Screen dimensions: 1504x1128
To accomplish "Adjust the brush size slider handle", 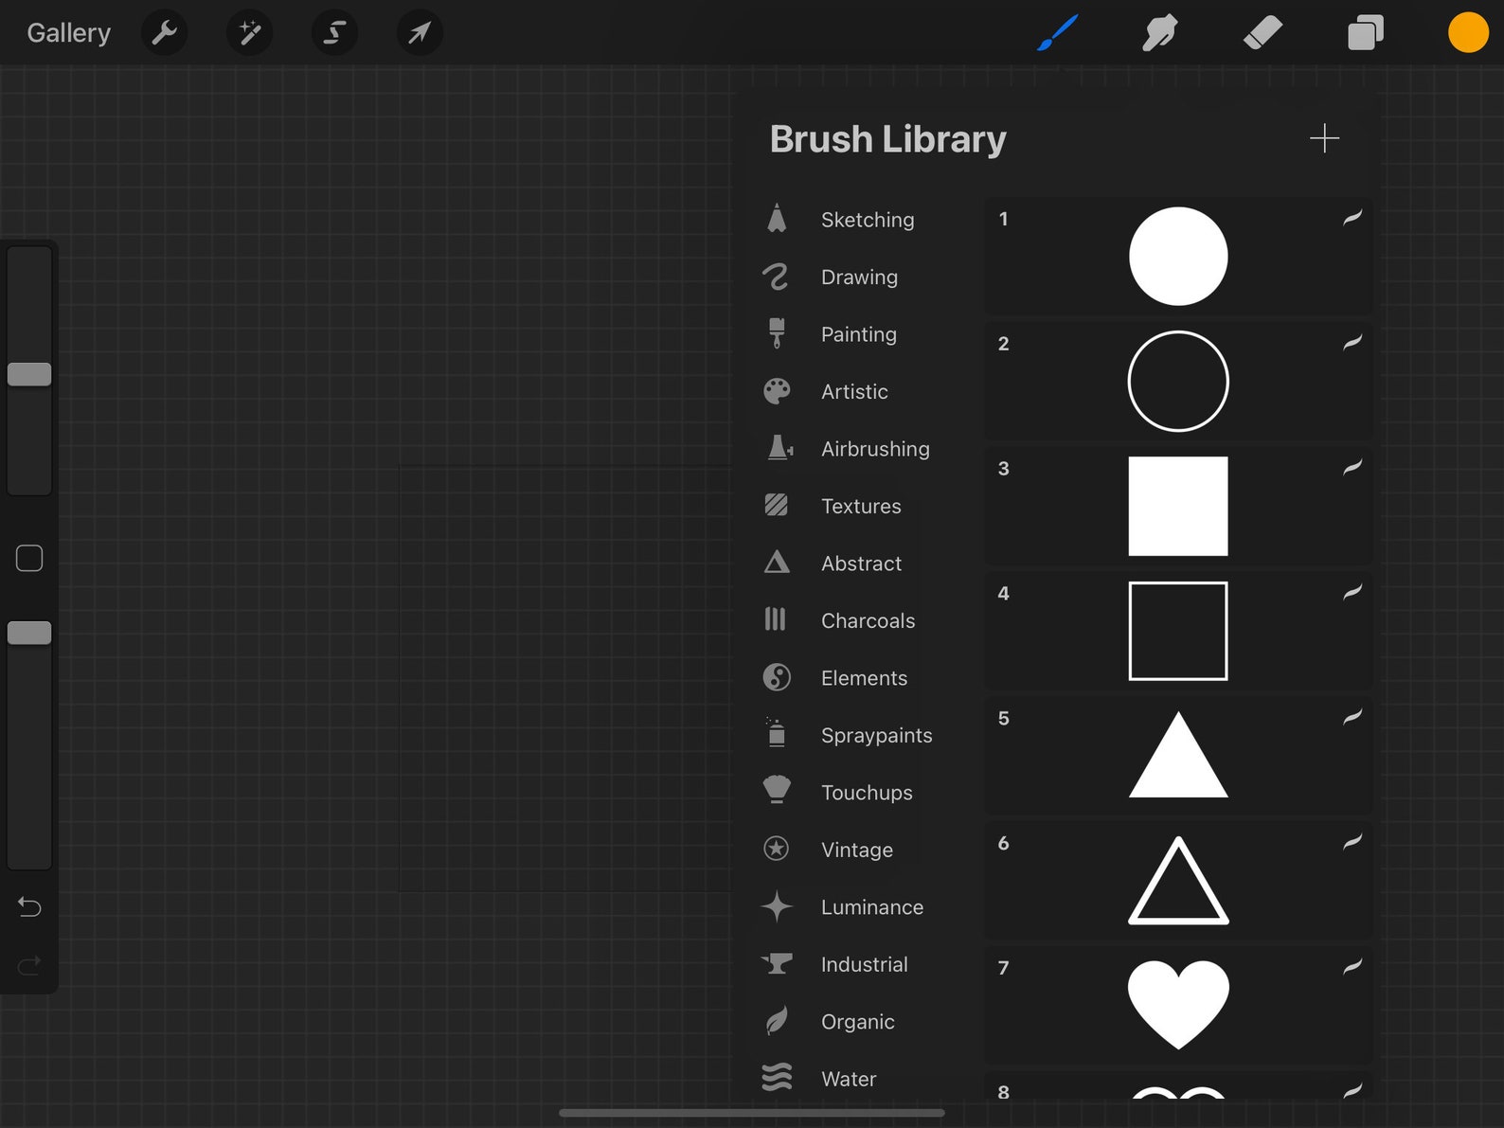I will (29, 374).
